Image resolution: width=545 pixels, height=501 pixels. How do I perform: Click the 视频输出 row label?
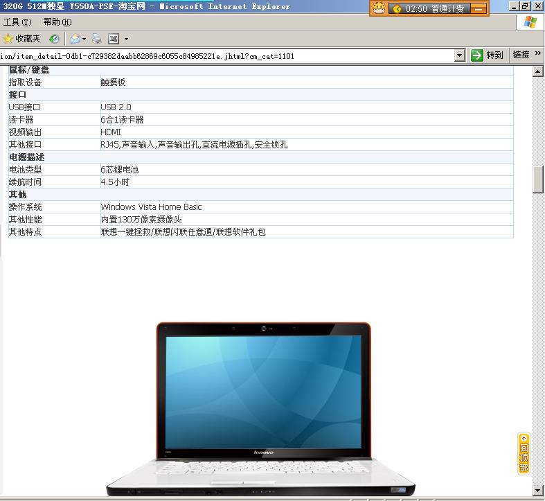point(25,132)
